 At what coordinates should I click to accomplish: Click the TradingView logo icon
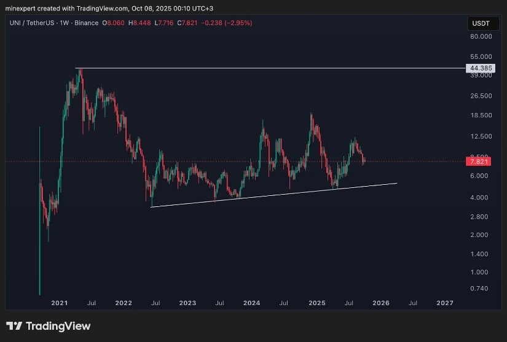pos(14,326)
